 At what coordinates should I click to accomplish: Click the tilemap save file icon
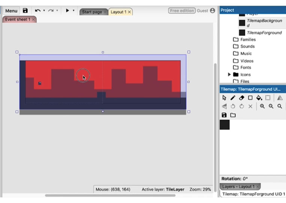click(x=224, y=115)
